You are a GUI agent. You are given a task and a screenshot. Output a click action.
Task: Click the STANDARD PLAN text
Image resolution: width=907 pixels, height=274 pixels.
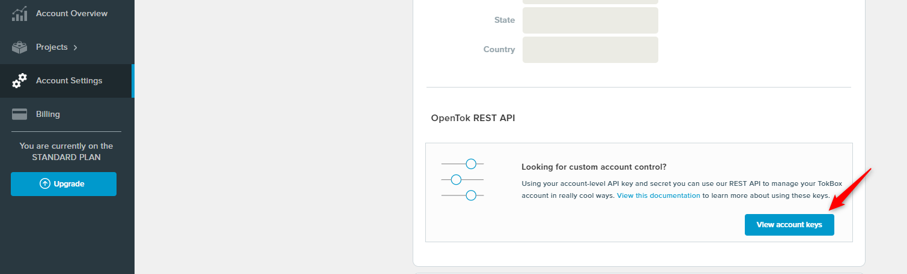pos(66,158)
